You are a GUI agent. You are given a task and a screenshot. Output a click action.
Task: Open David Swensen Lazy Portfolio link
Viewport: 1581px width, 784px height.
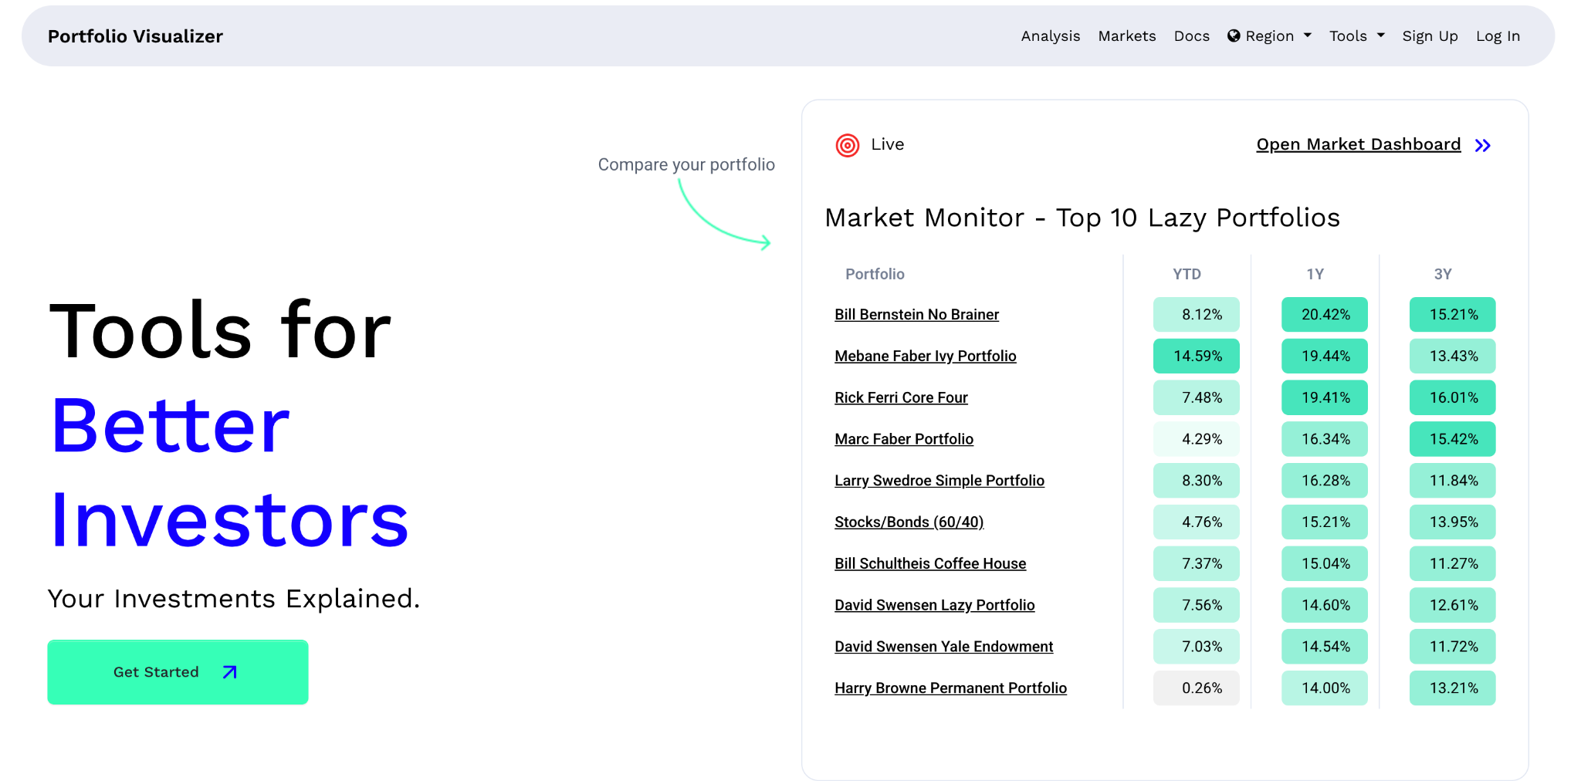point(934,605)
